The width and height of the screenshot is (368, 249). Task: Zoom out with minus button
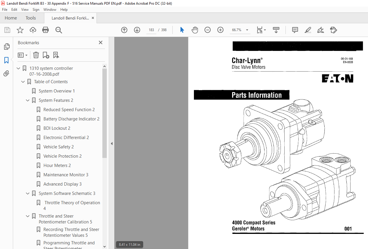(207, 30)
